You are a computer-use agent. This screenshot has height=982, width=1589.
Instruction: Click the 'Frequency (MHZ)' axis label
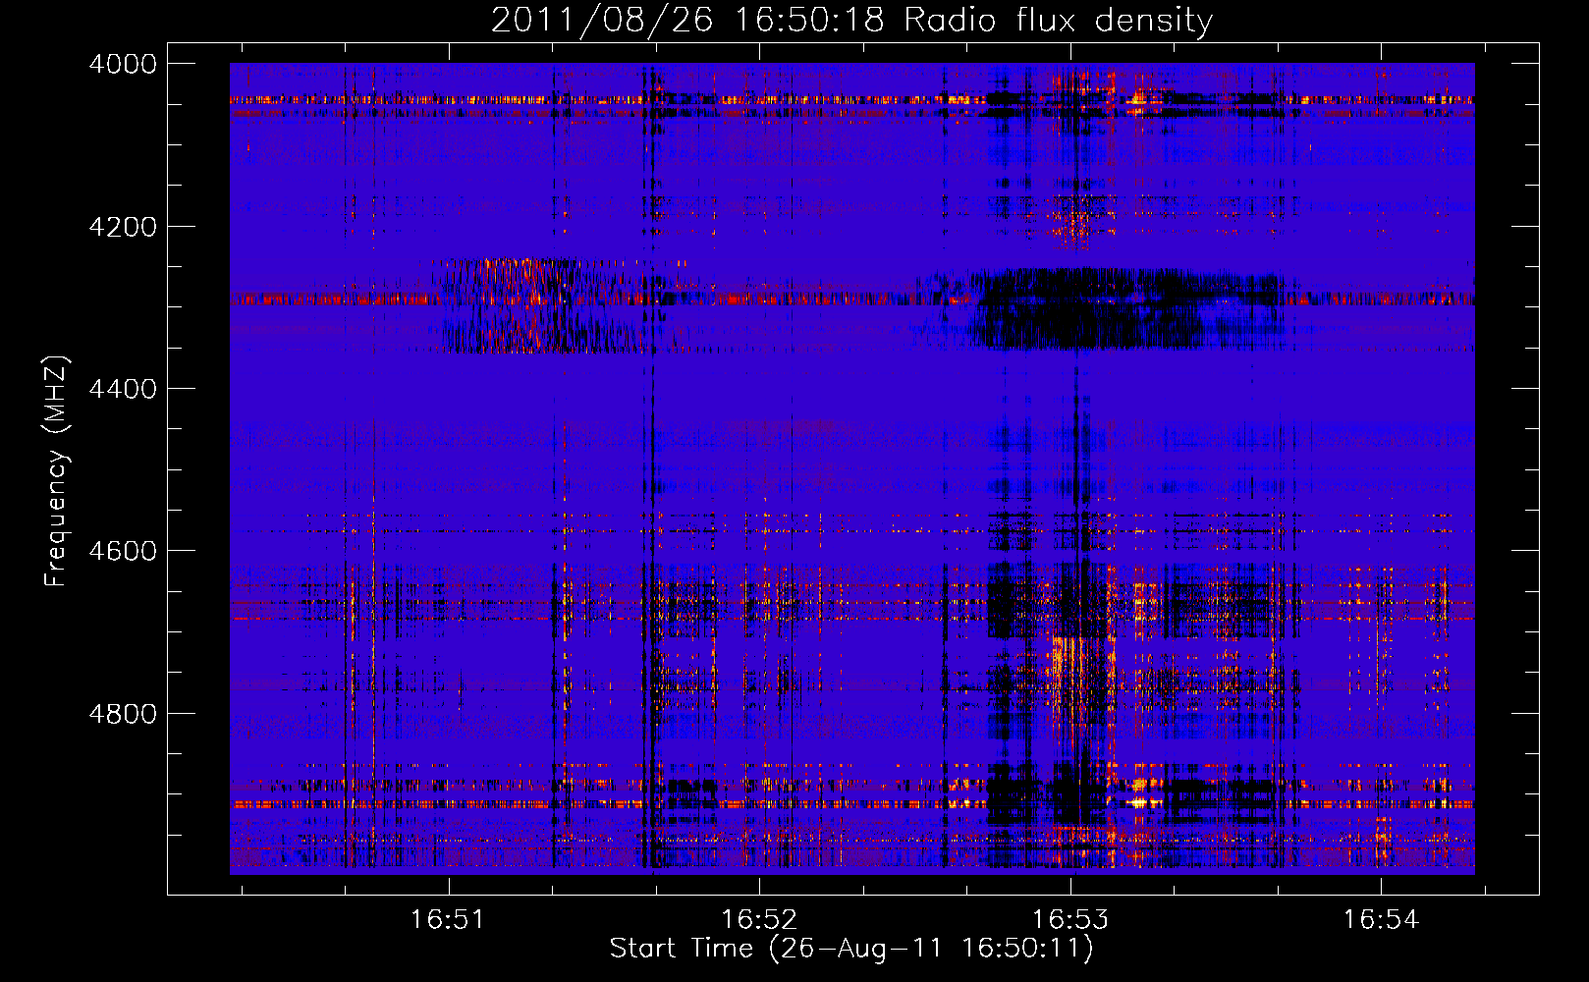click(57, 471)
